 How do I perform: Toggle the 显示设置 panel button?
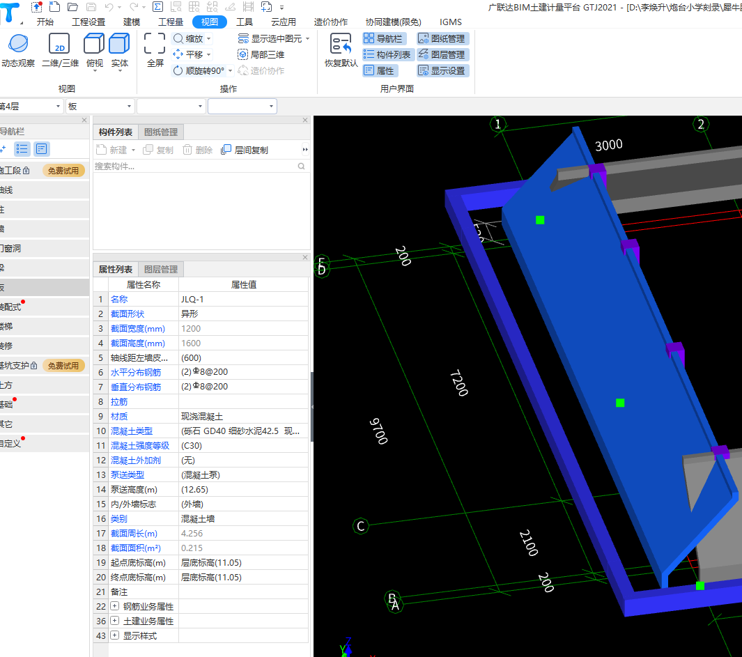(442, 71)
